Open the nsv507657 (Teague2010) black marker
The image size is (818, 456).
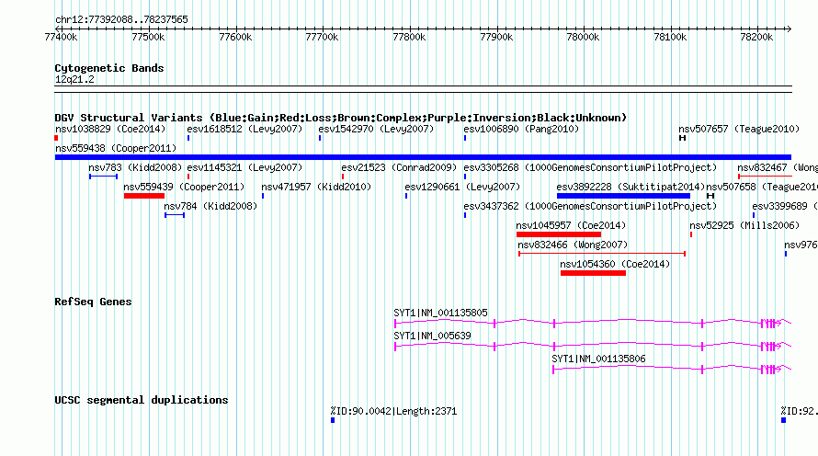(682, 138)
